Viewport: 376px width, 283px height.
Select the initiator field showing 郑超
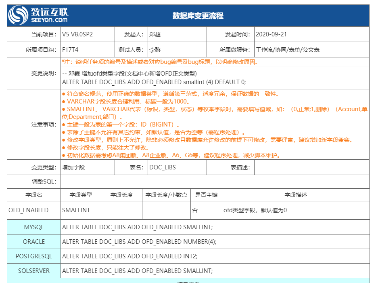coord(177,34)
